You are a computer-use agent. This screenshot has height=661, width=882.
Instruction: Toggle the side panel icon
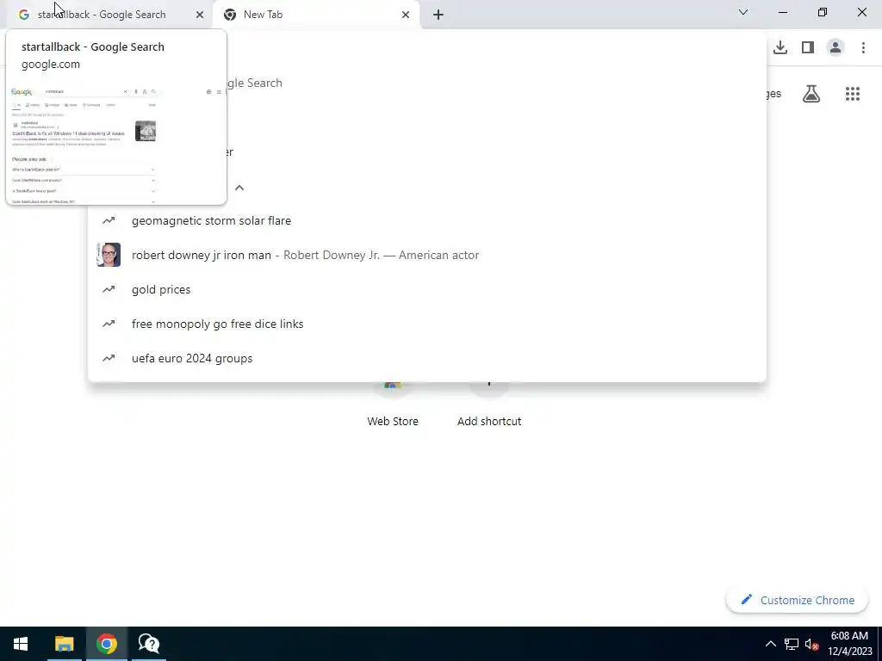point(808,47)
